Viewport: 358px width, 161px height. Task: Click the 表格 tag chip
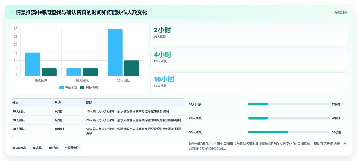(x=37, y=148)
